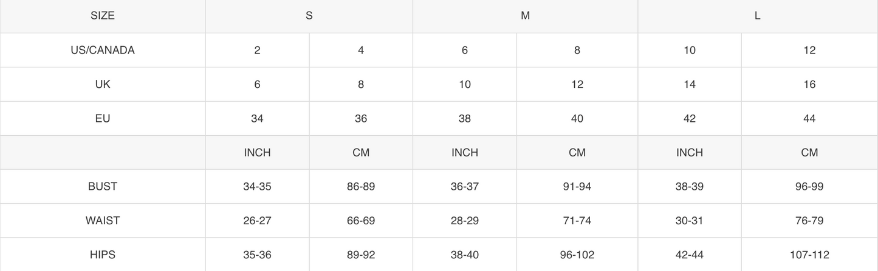Click the UK row label

tap(103, 84)
